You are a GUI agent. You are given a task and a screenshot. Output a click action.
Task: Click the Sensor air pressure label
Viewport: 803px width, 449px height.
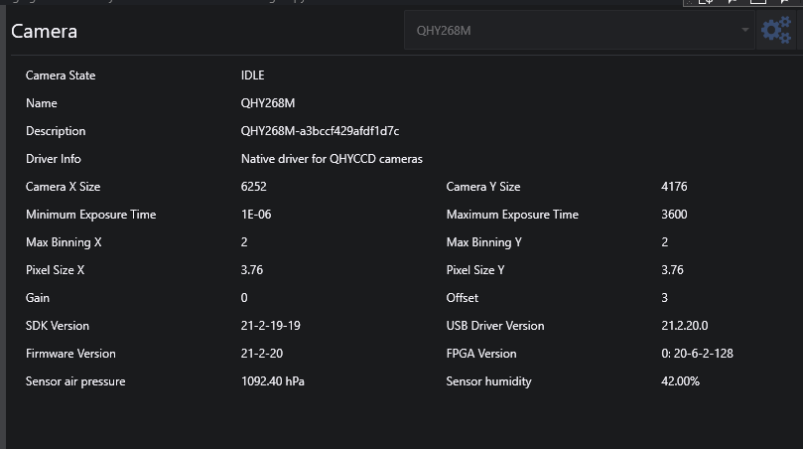pos(75,381)
